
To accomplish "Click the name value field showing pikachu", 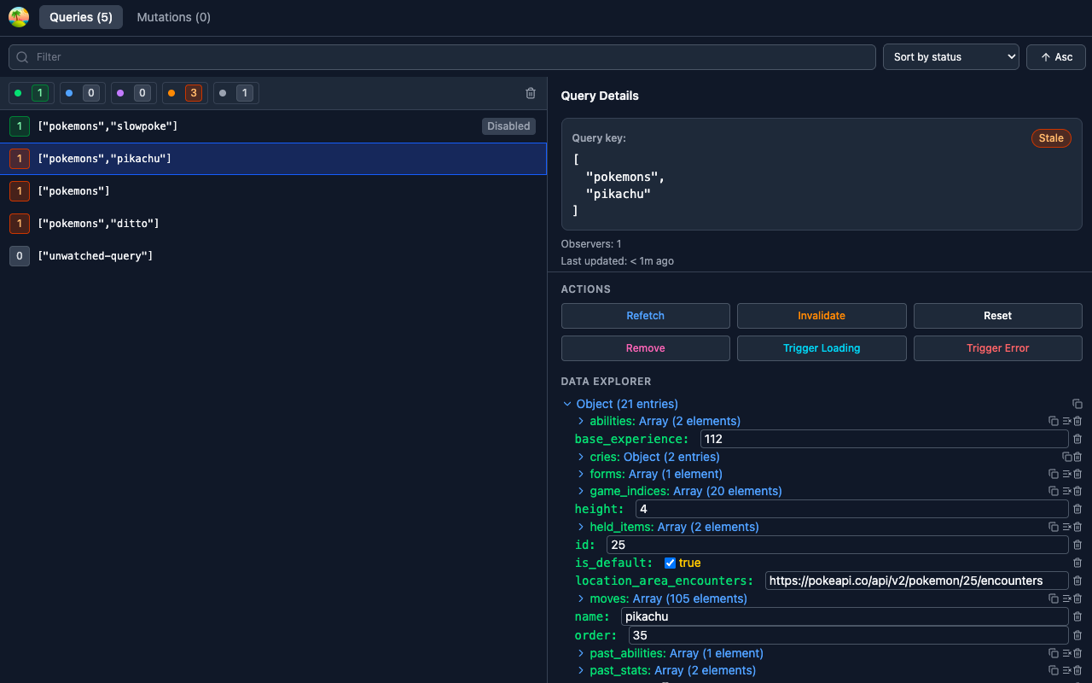I will (845, 616).
